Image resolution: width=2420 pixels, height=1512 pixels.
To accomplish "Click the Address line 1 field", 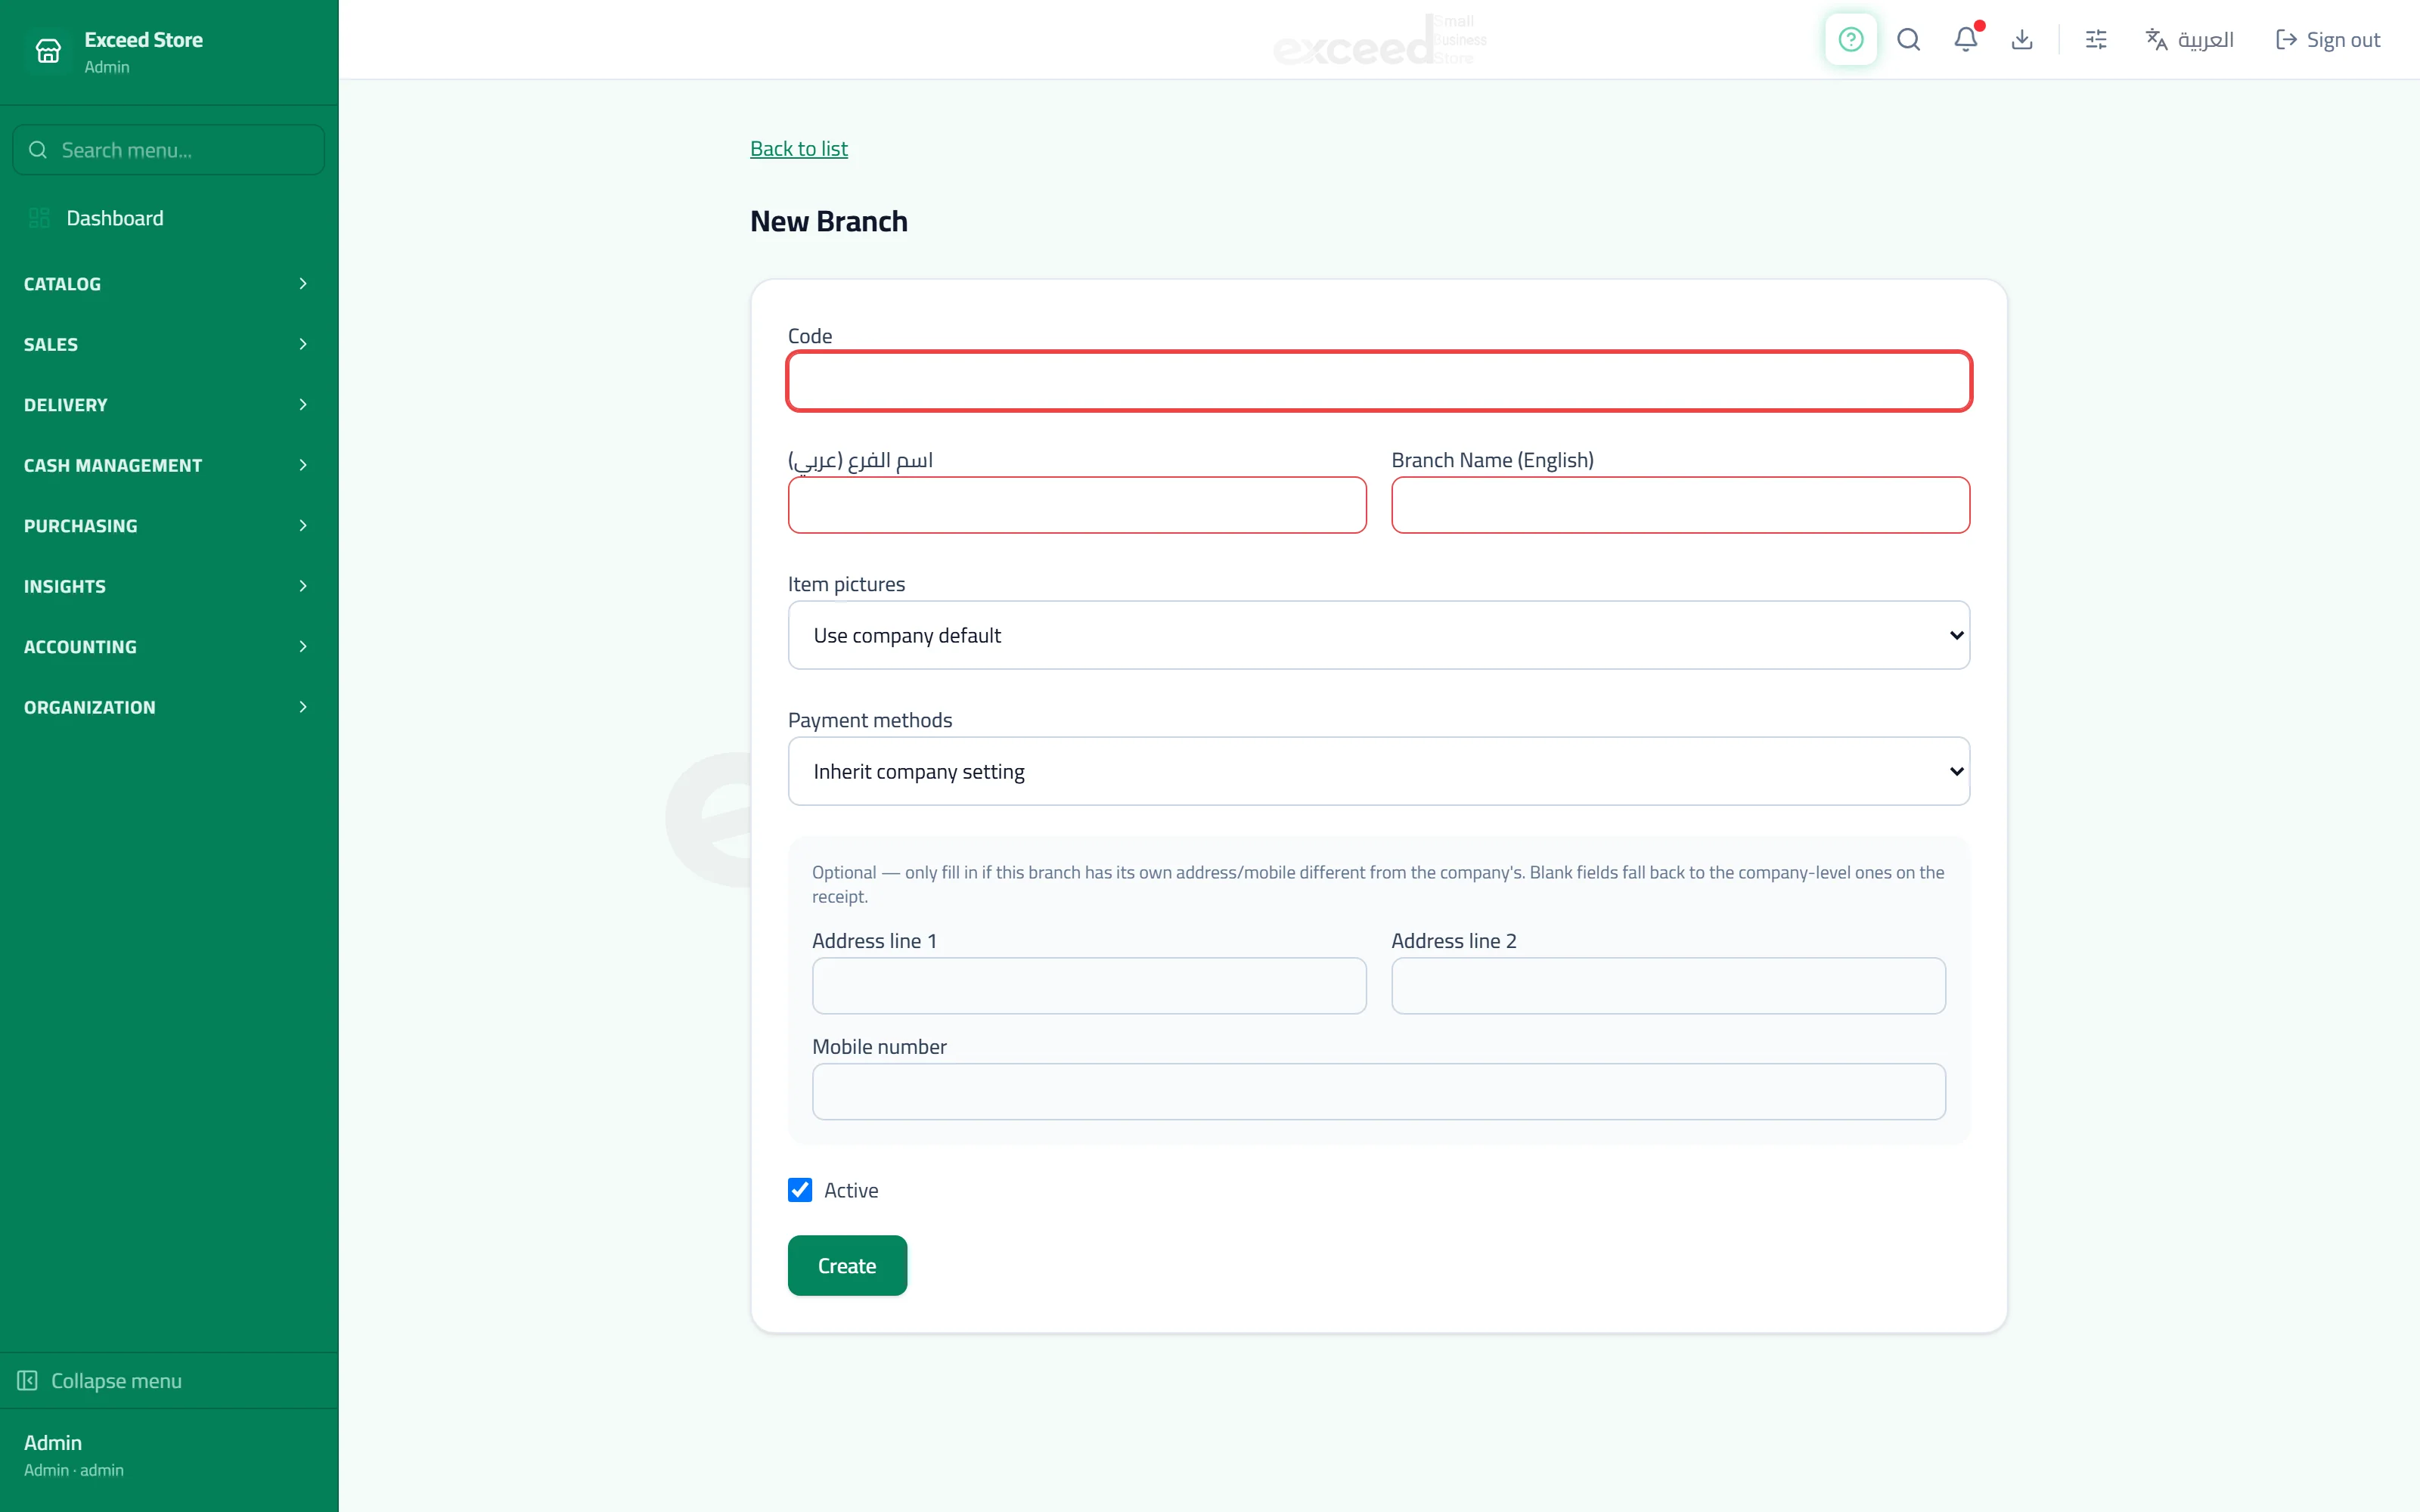I will point(1089,986).
